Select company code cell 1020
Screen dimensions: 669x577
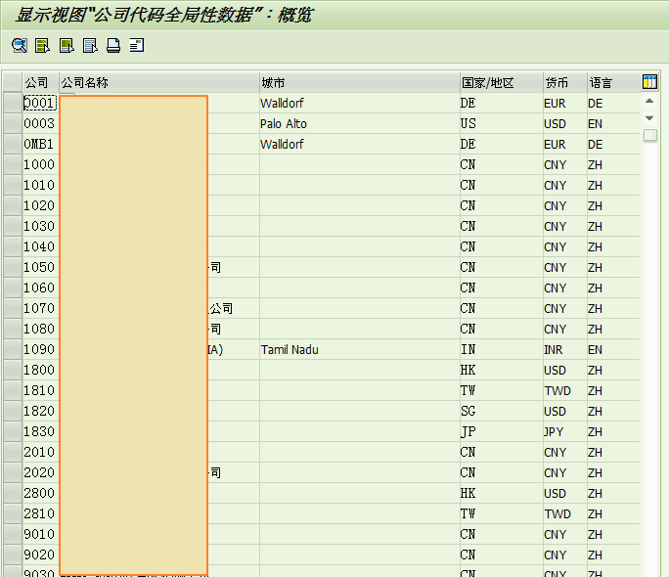[x=40, y=205]
